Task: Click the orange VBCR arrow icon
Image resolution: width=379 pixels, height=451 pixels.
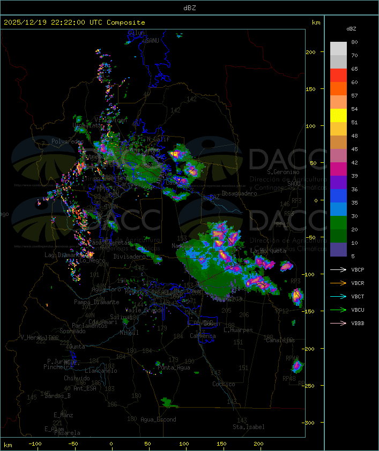Action: [x=338, y=283]
